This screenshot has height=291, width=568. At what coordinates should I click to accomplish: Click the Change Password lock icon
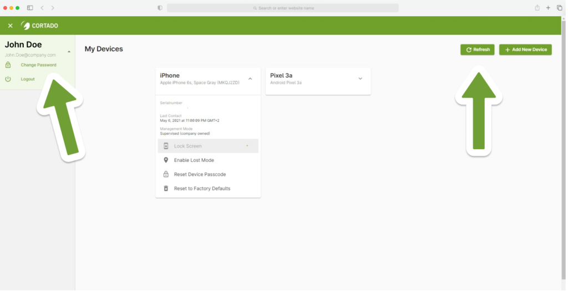point(8,65)
